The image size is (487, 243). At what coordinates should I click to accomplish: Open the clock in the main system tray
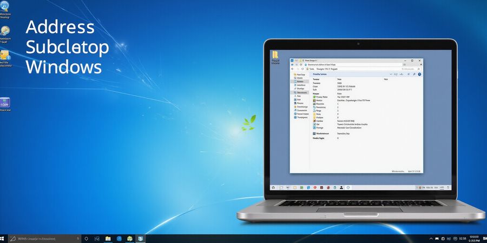[x=474, y=239]
